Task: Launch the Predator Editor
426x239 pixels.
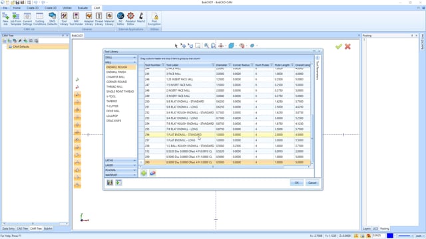Action: click(x=130, y=19)
